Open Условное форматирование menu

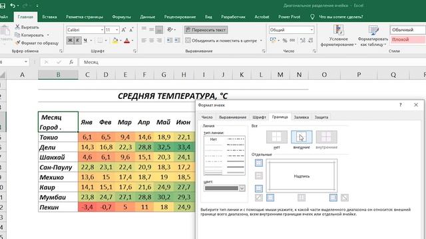click(x=338, y=36)
